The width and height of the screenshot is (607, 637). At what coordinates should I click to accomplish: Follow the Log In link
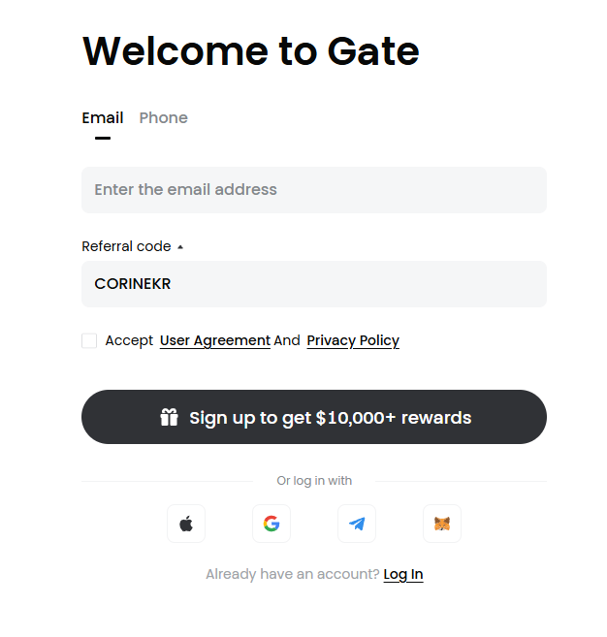[403, 574]
